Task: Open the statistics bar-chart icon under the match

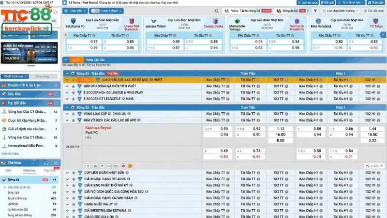Action: click(x=109, y=166)
